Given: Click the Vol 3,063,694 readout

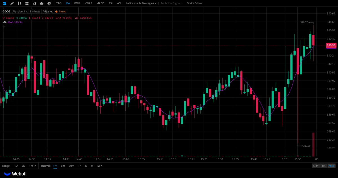Looking at the screenshot, I should coord(83,18).
